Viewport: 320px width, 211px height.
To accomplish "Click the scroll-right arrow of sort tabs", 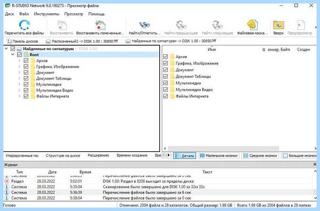I will click(x=169, y=156).
